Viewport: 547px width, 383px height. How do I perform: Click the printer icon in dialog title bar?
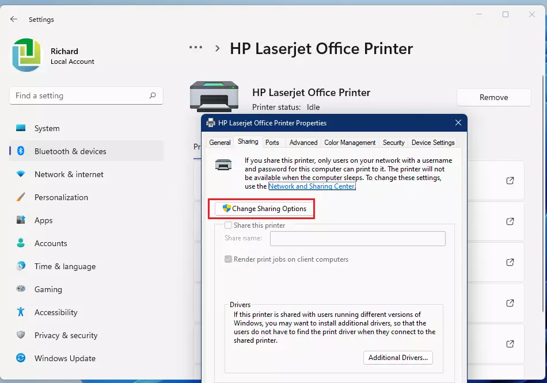point(211,122)
